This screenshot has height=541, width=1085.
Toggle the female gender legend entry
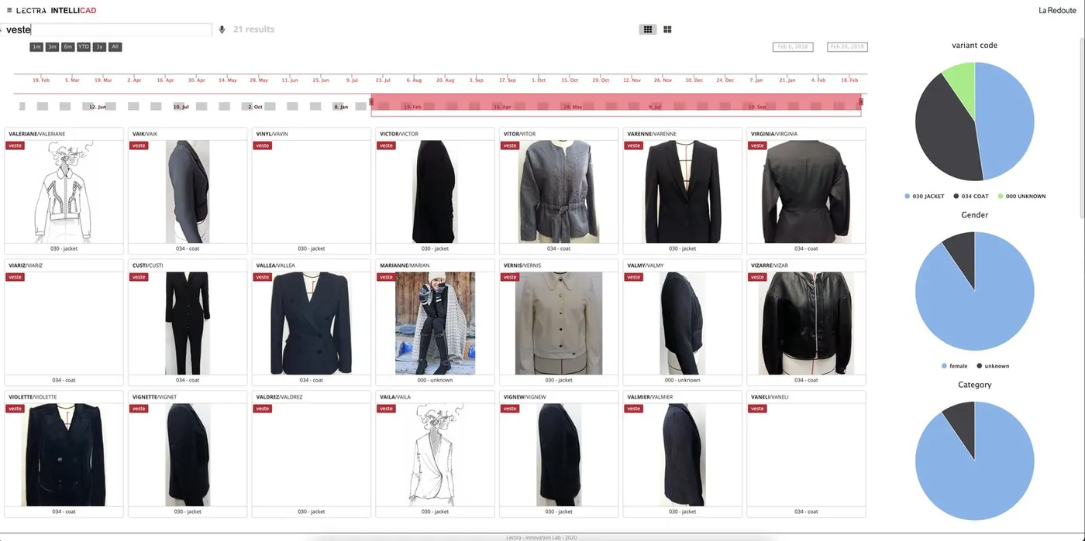point(954,365)
